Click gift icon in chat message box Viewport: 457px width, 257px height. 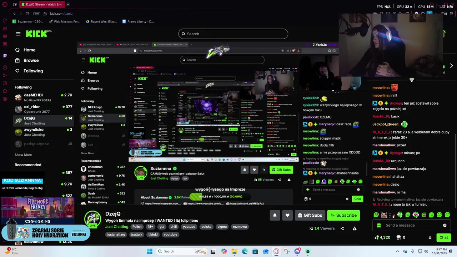point(379,225)
